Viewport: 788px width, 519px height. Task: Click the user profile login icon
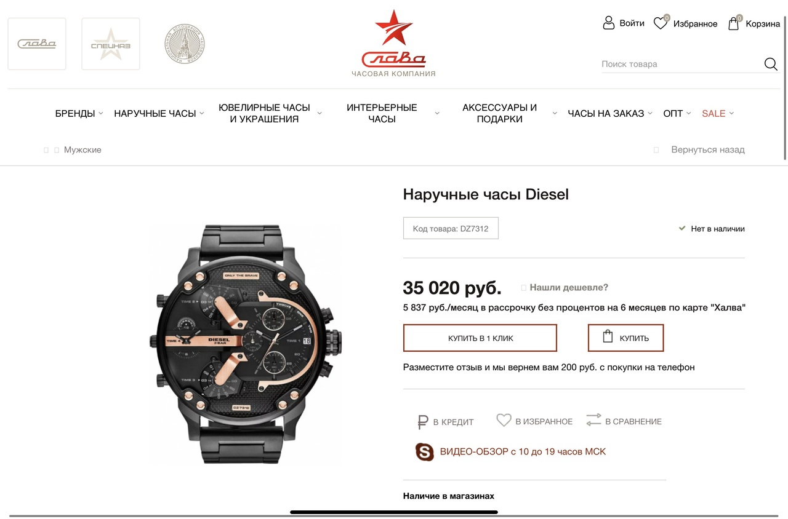[609, 23]
